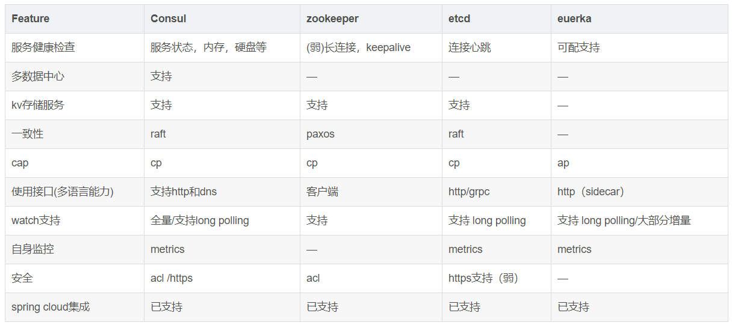Select the 可配支持 cell
The height and width of the screenshot is (328, 732).
tap(578, 47)
